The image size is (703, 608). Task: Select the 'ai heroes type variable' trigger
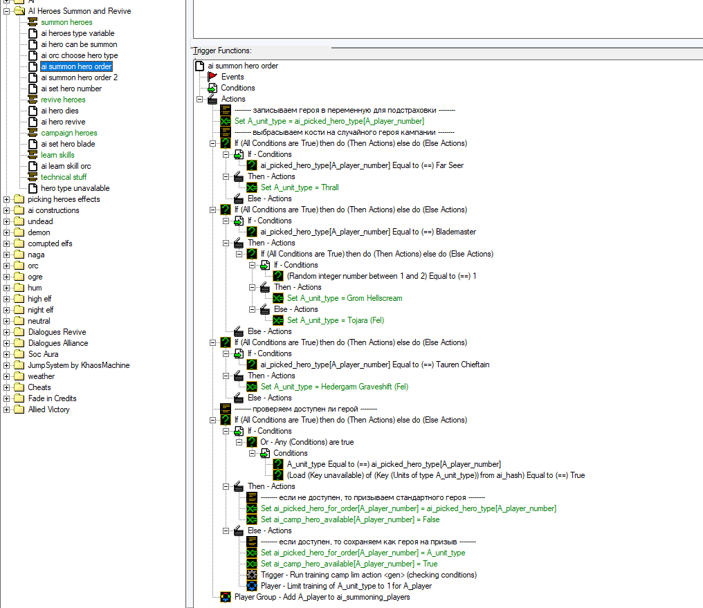point(77,33)
